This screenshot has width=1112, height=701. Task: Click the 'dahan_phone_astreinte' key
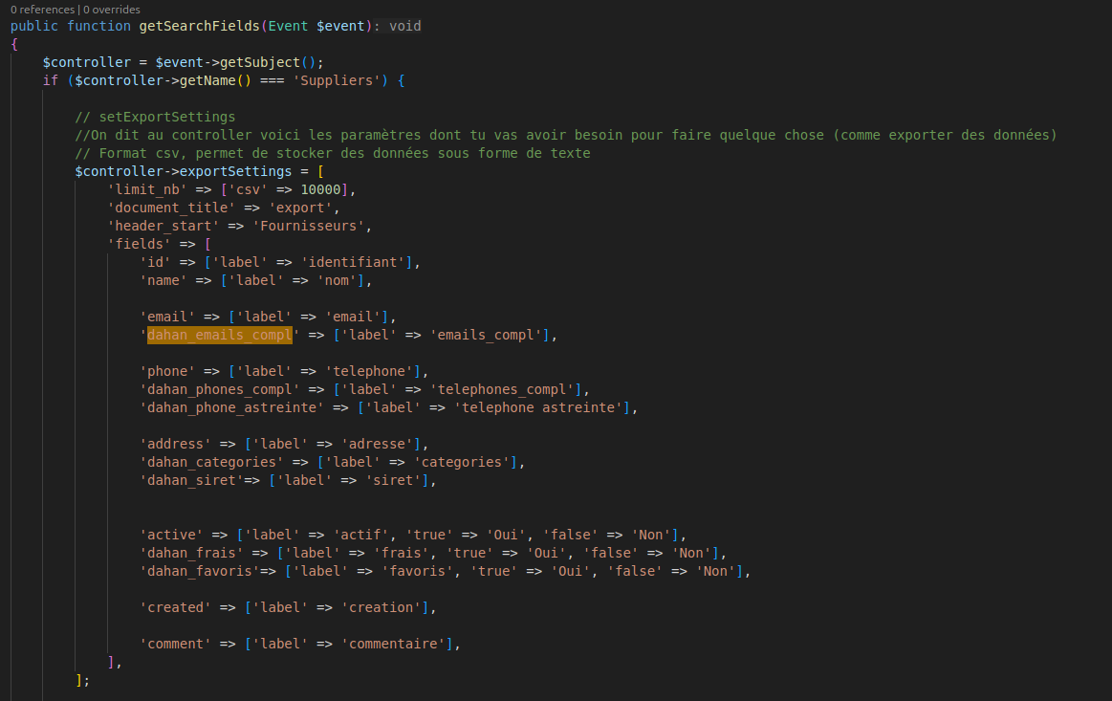point(231,407)
